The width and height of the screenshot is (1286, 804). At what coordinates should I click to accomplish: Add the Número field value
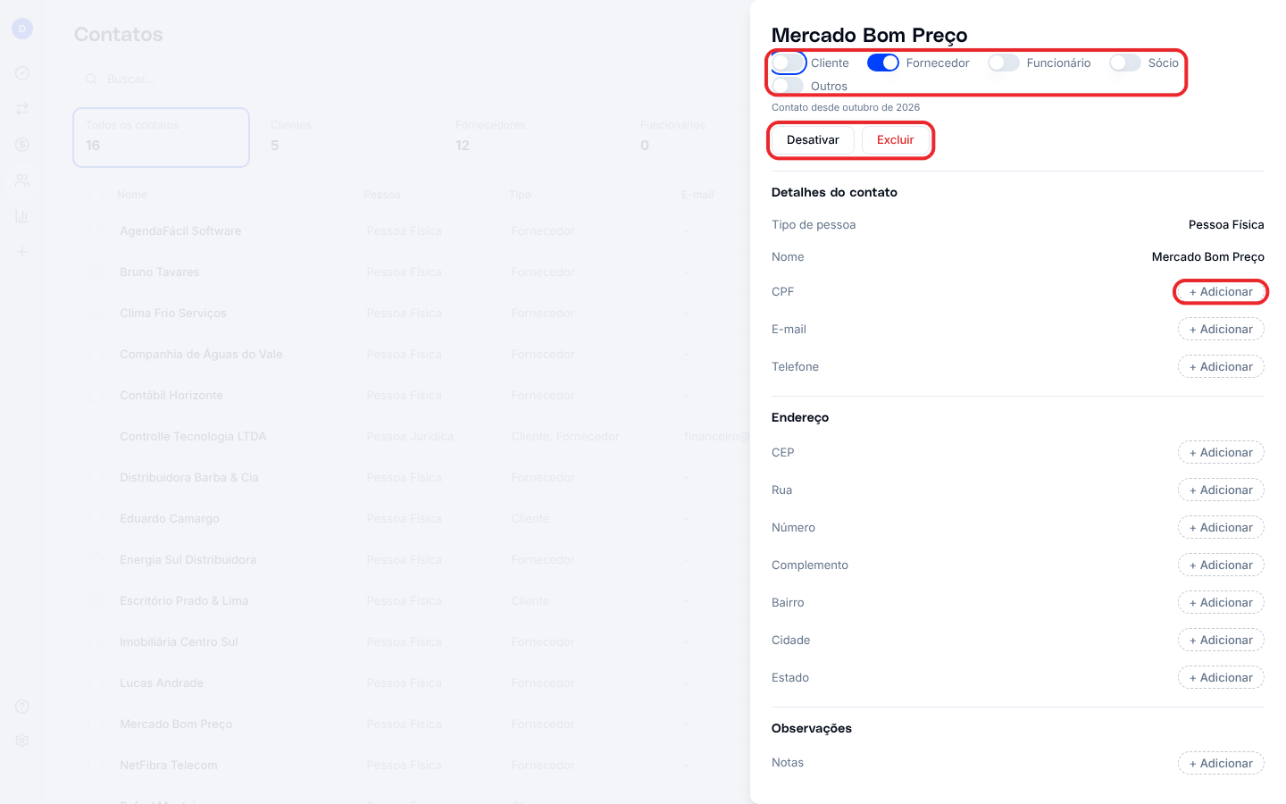click(x=1221, y=528)
